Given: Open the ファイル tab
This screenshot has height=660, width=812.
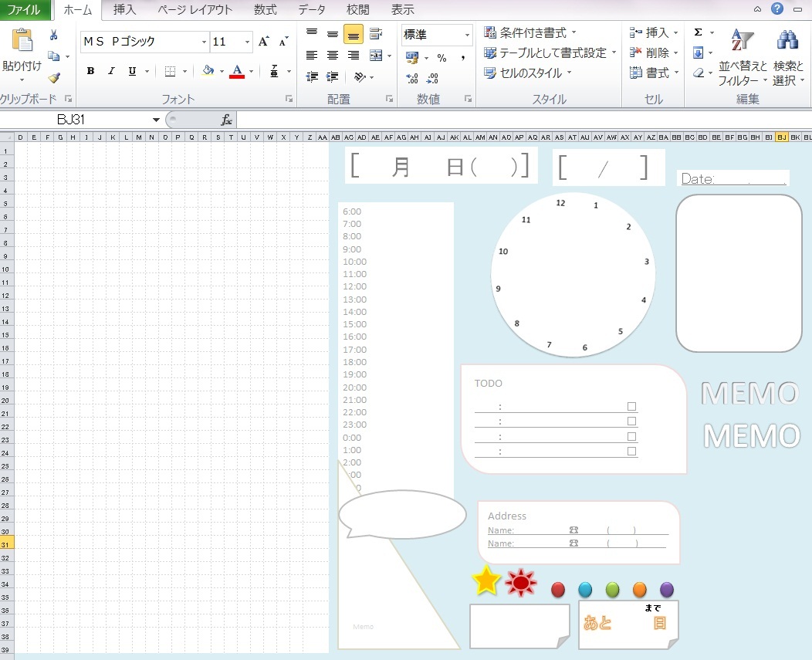Looking at the screenshot, I should pos(24,10).
